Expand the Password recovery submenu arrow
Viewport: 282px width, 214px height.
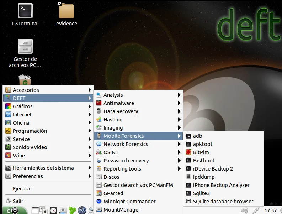[179, 161]
